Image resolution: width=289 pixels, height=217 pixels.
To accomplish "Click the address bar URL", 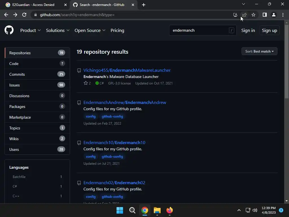I will coord(77,15).
